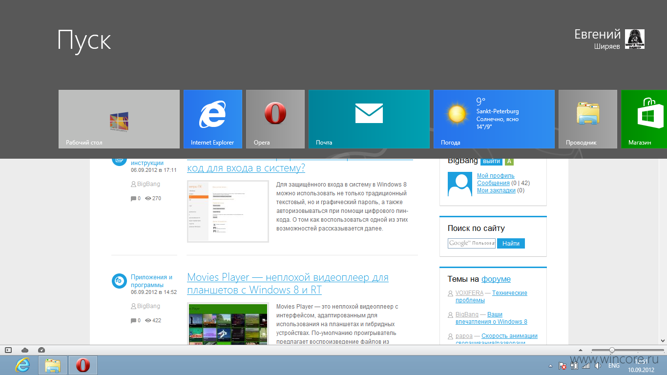
Task: Click File Explorer icon in taskbar
Action: [53, 365]
